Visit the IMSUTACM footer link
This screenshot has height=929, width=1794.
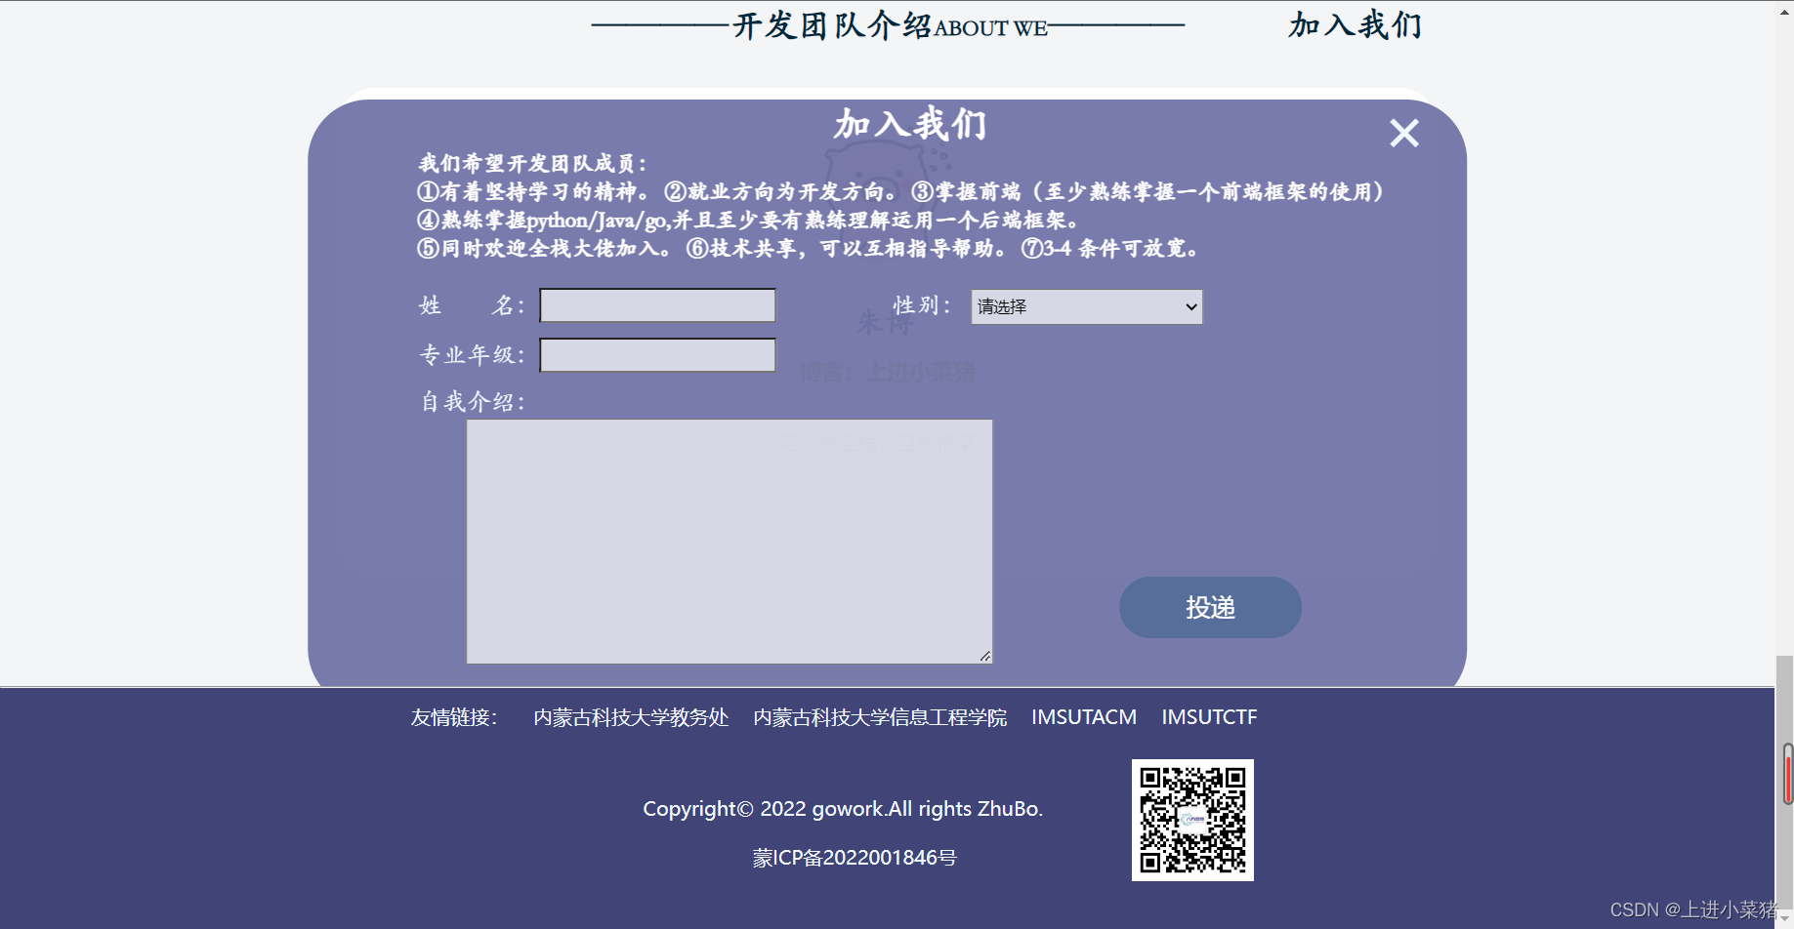point(1084,717)
